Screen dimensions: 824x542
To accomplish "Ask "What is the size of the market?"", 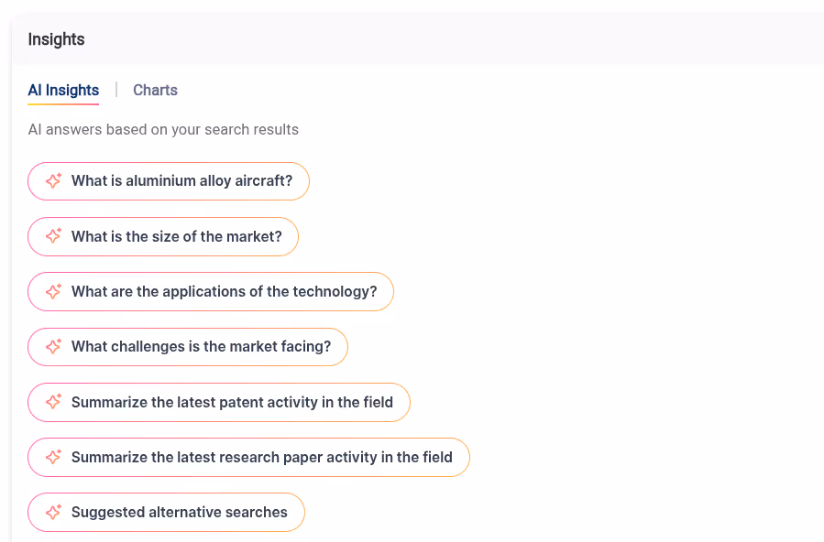I will [x=163, y=236].
